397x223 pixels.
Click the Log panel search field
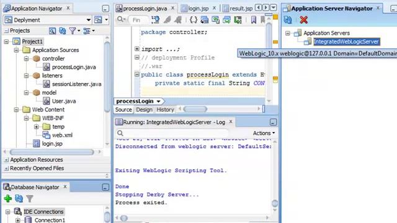[x=172, y=133]
